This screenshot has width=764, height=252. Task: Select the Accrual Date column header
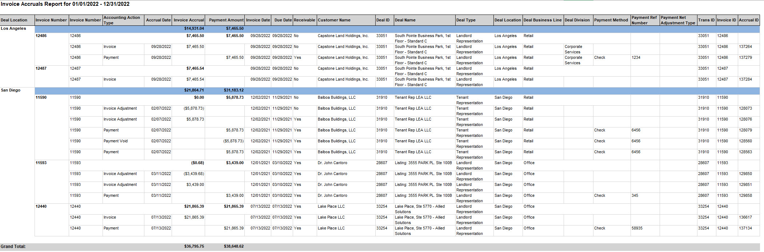(158, 20)
